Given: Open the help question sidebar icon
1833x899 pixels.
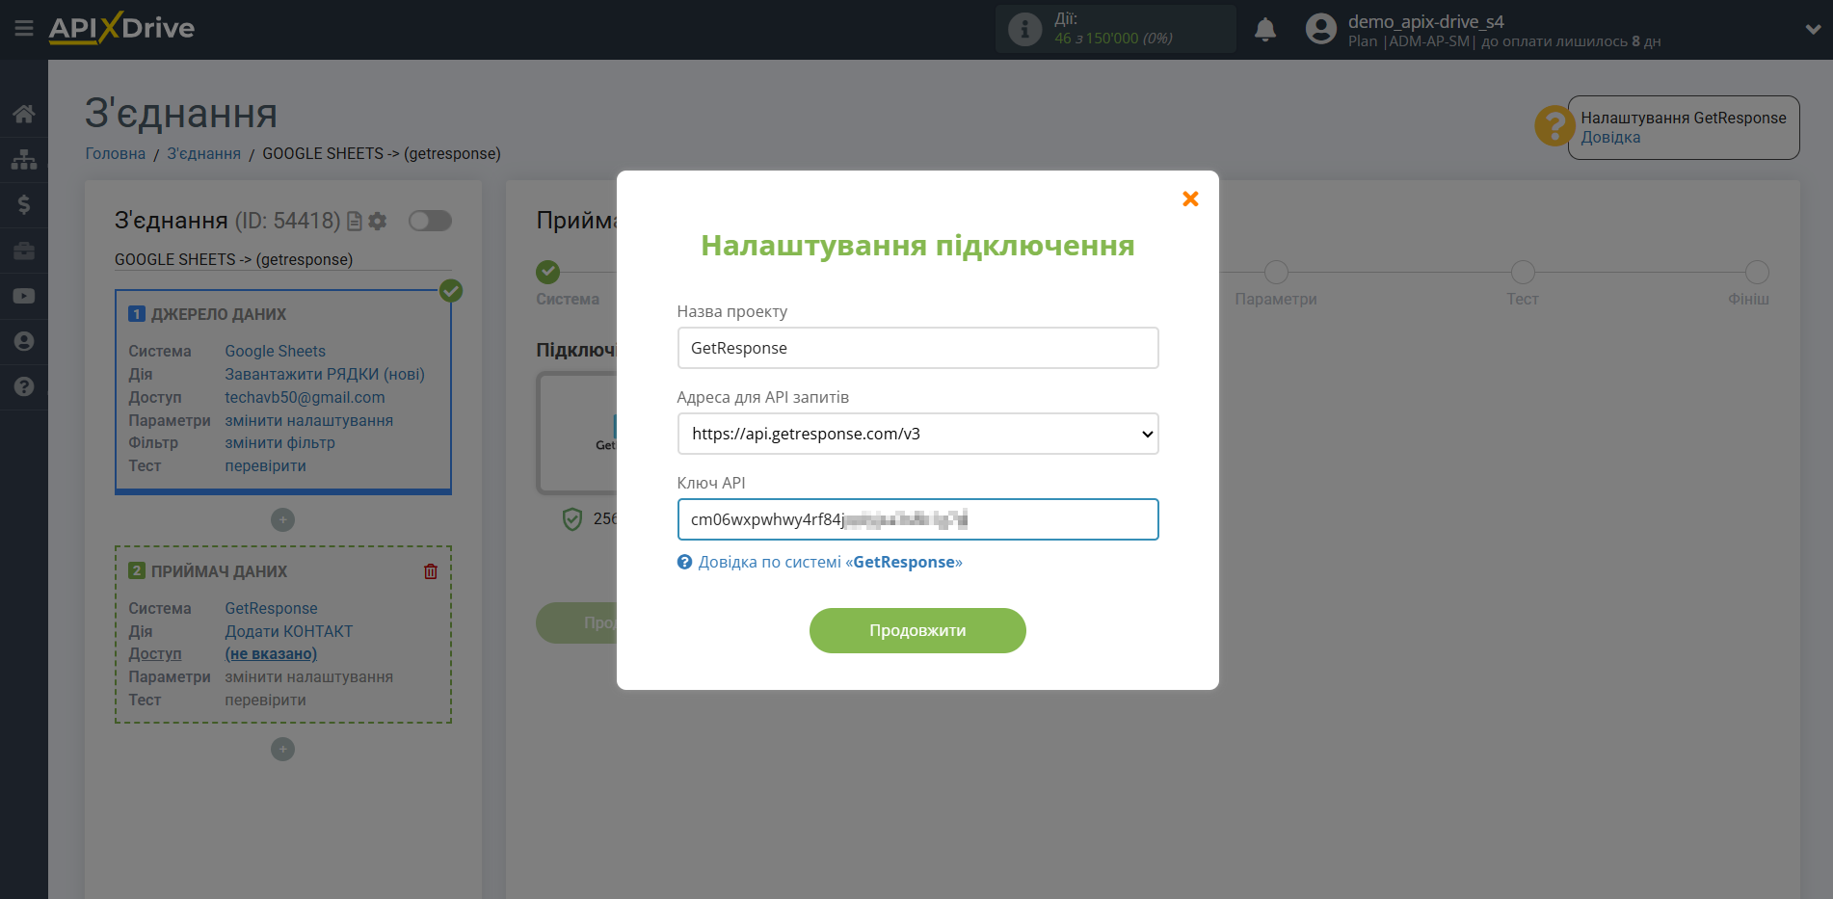Looking at the screenshot, I should [x=24, y=386].
